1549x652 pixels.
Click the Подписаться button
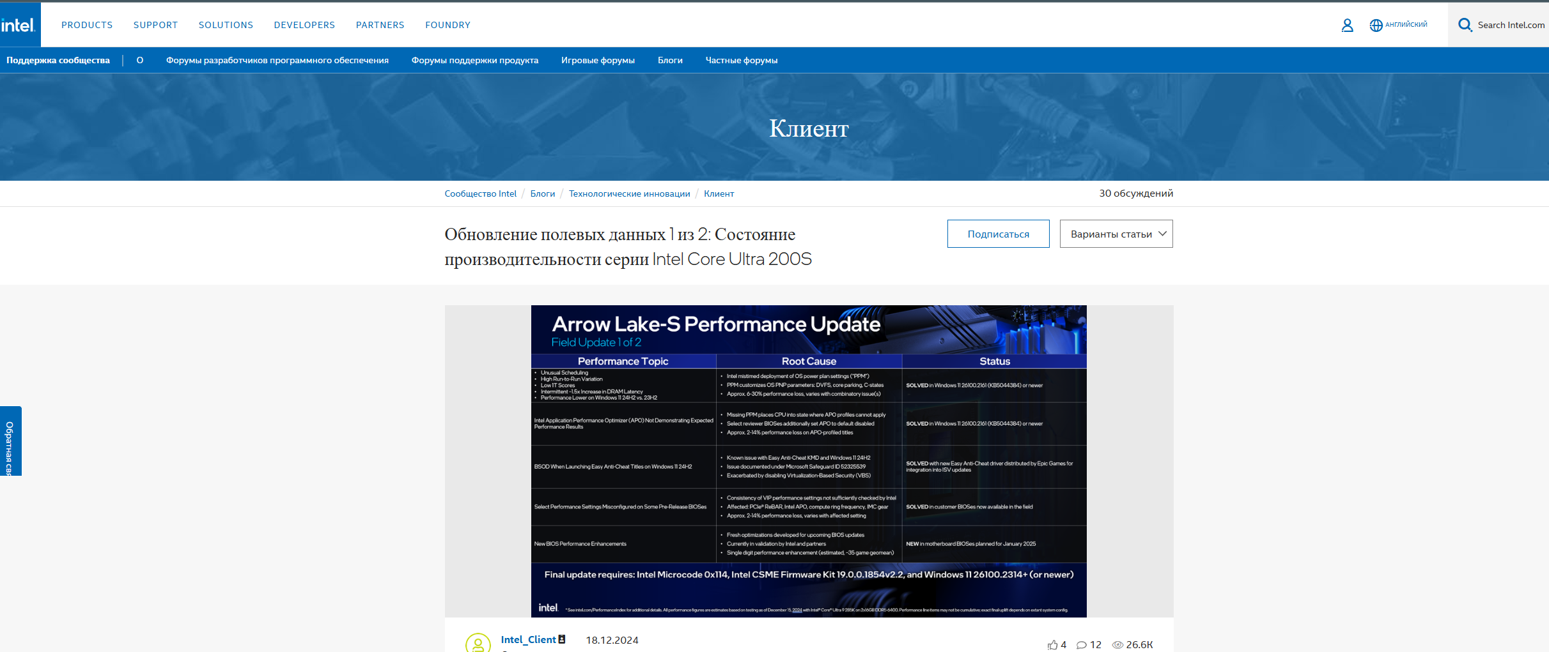(x=999, y=234)
